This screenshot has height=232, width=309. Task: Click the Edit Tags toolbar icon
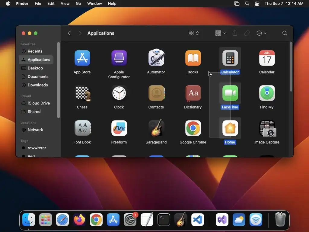pyautogui.click(x=247, y=33)
